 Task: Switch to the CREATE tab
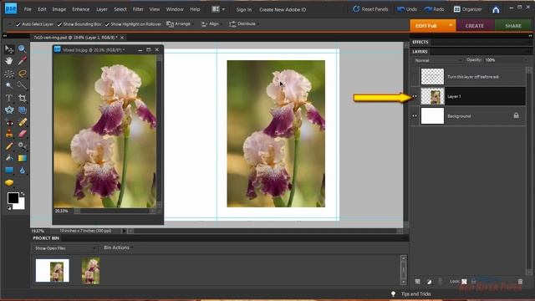click(475, 26)
